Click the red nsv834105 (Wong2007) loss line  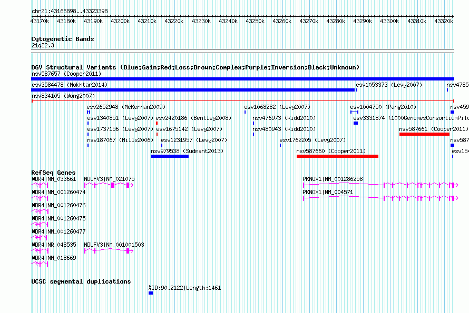tap(242, 101)
